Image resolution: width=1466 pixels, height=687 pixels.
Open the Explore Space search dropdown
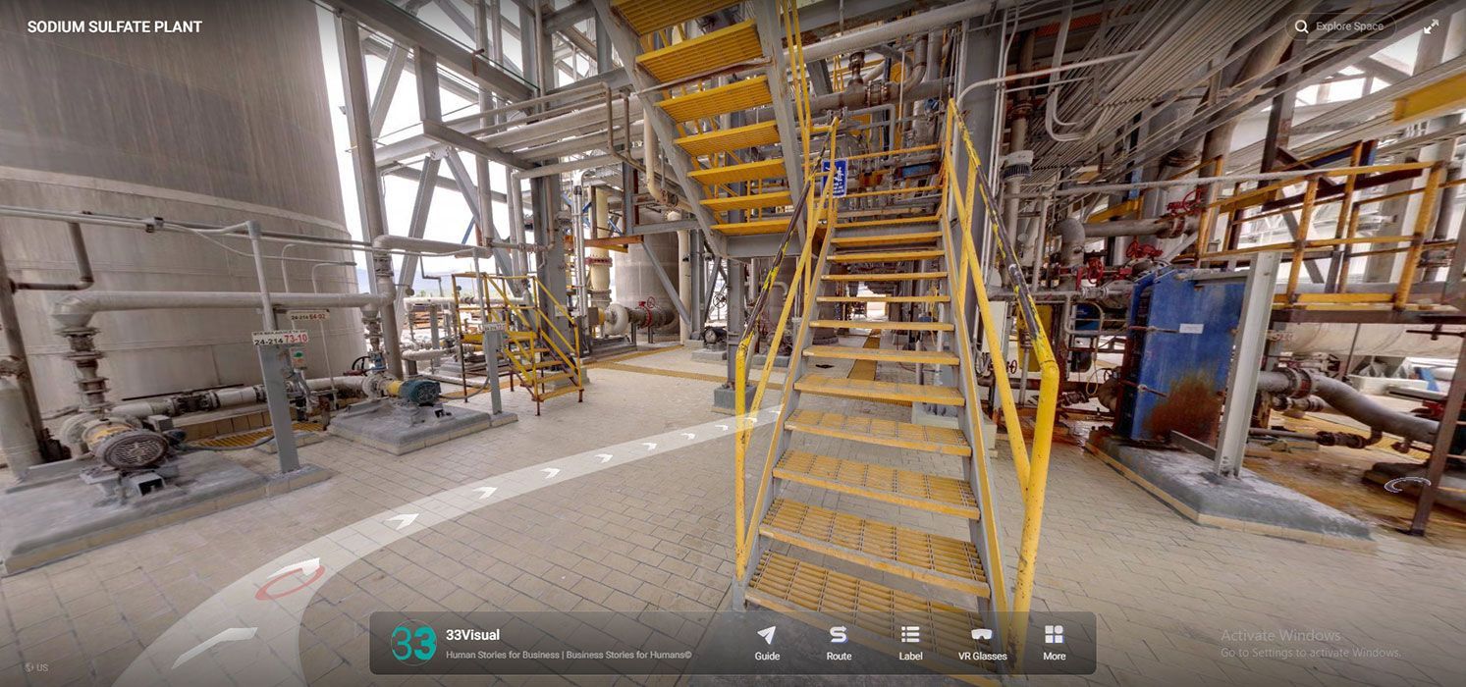click(x=1341, y=26)
